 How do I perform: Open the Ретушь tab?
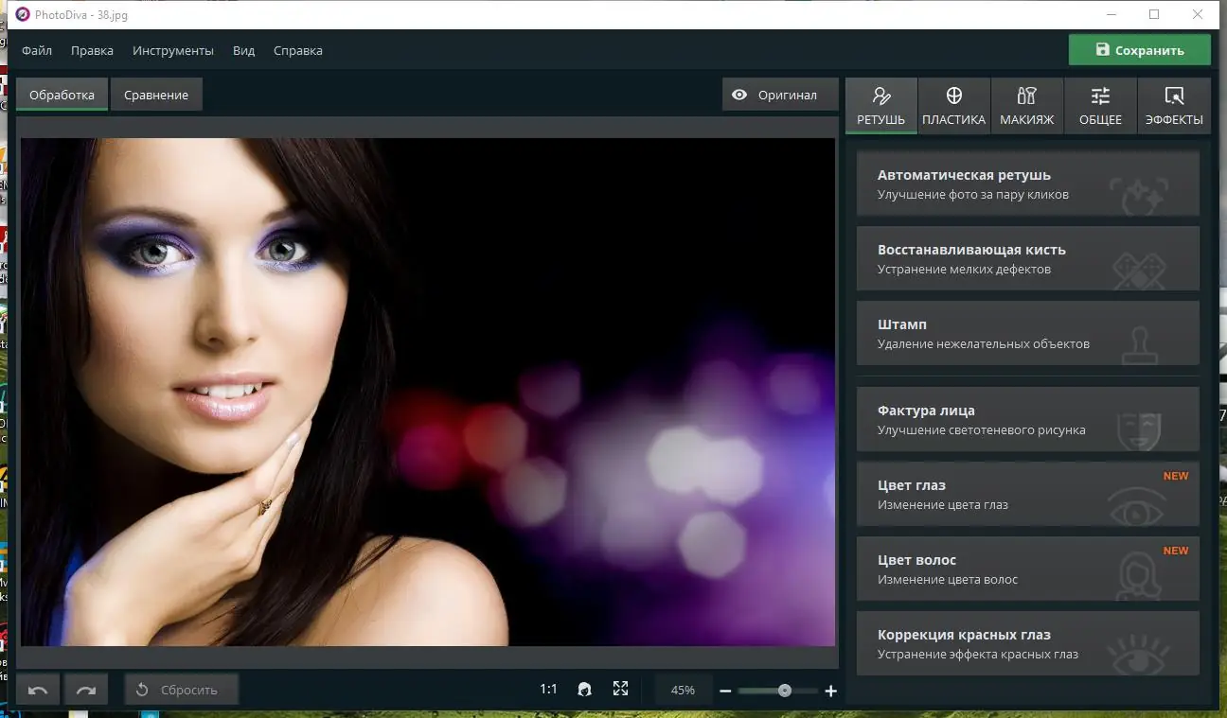[880, 105]
